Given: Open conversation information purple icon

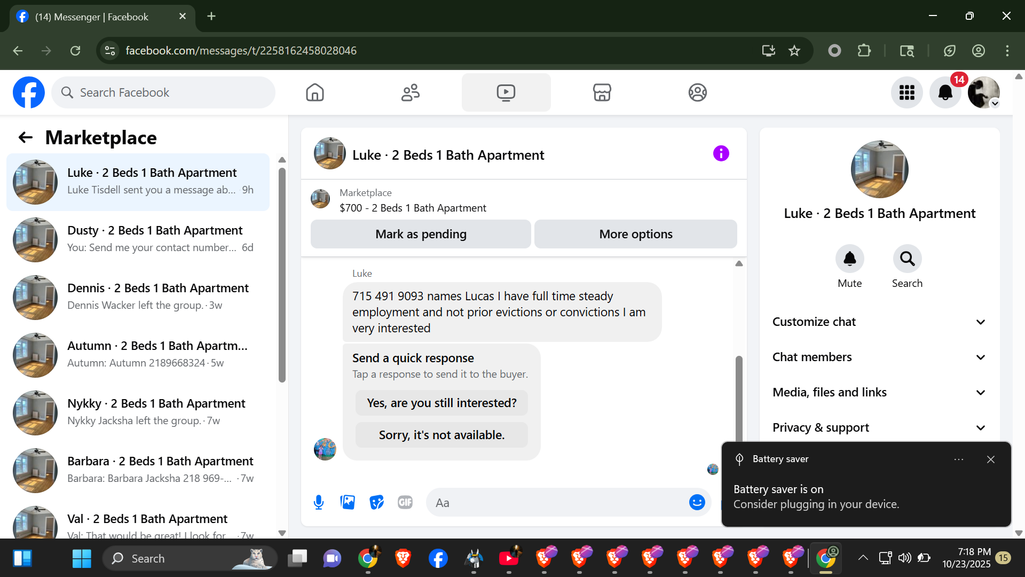Looking at the screenshot, I should pyautogui.click(x=721, y=154).
